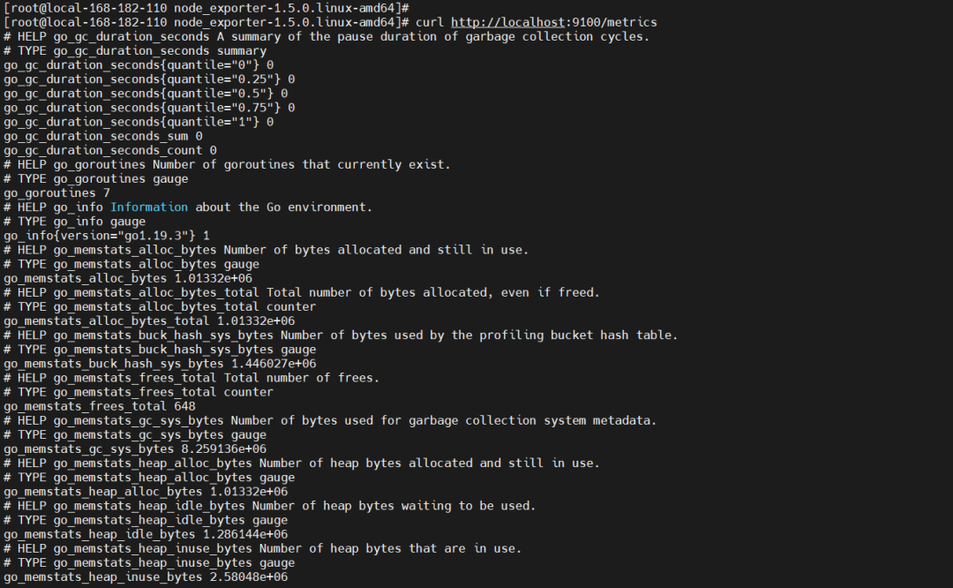The image size is (953, 588).
Task: Click the highlighted word Information
Action: coord(149,207)
